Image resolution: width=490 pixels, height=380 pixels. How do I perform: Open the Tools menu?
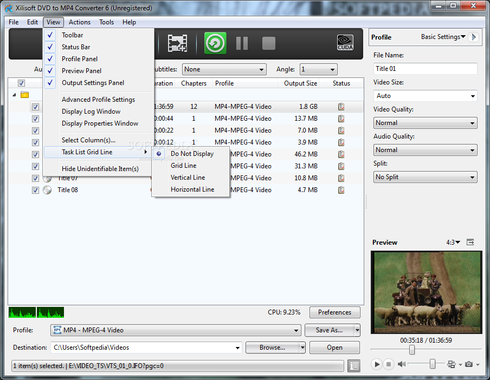[x=107, y=22]
